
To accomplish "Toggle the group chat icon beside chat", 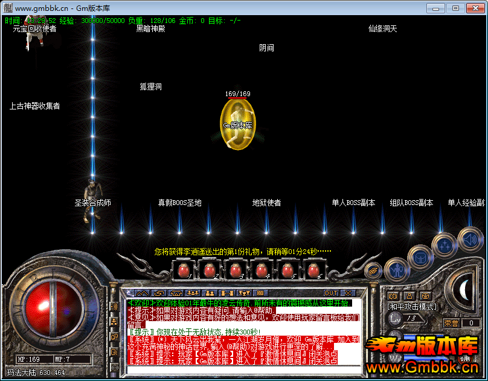I will pyautogui.click(x=114, y=322).
